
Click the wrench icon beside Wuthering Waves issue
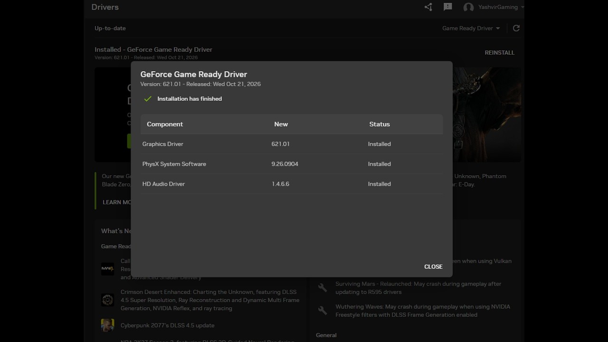323,311
